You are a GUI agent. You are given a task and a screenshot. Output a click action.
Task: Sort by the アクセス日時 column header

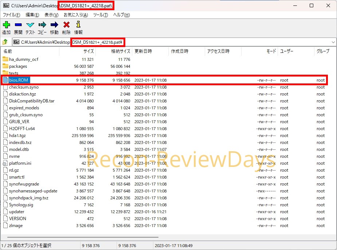coord(223,51)
